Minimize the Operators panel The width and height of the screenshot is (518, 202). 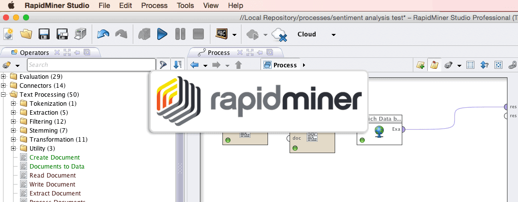(77, 52)
